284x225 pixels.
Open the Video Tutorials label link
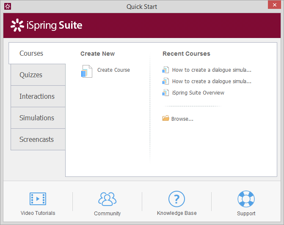[38, 213]
